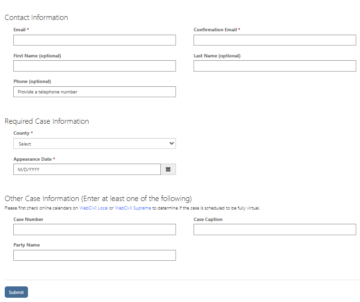This screenshot has height=302, width=360.
Task: Open the WebCivil Supreme link
Action: 133,208
